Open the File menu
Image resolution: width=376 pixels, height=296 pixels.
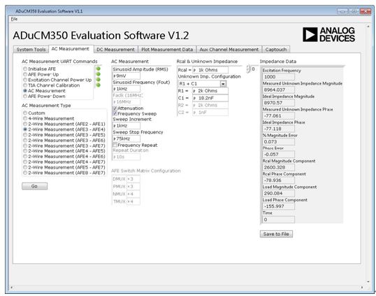tap(14, 19)
